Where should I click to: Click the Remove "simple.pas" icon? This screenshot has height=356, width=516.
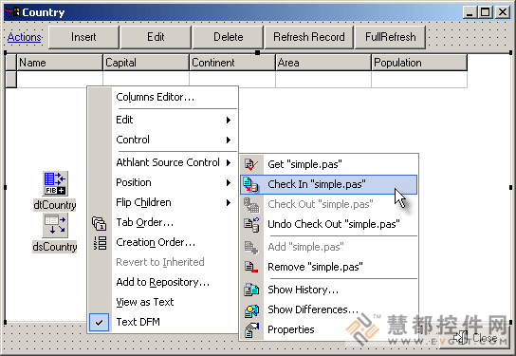pos(251,267)
